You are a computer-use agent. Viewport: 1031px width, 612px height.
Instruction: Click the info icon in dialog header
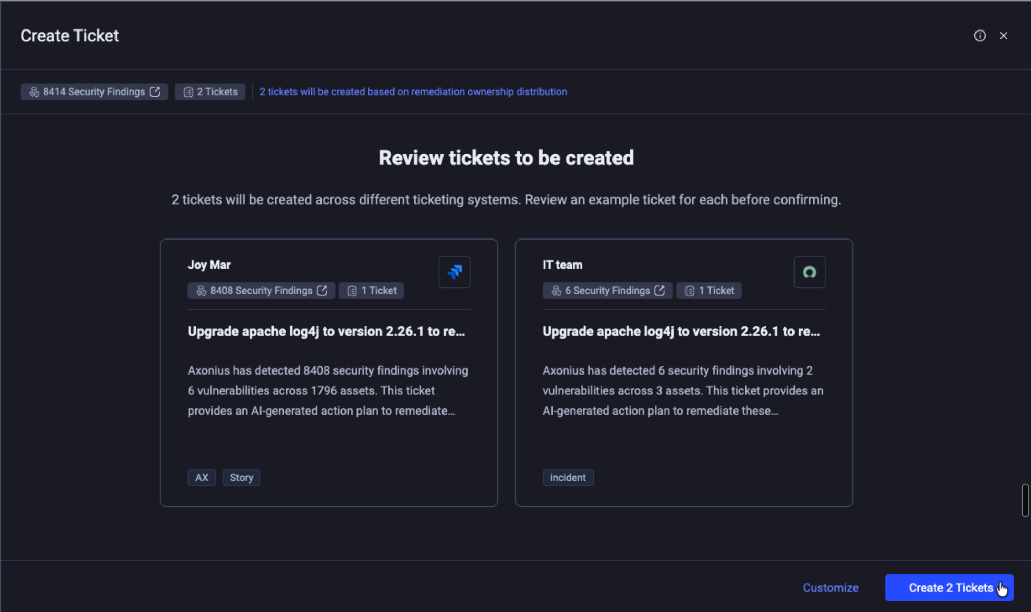(980, 36)
